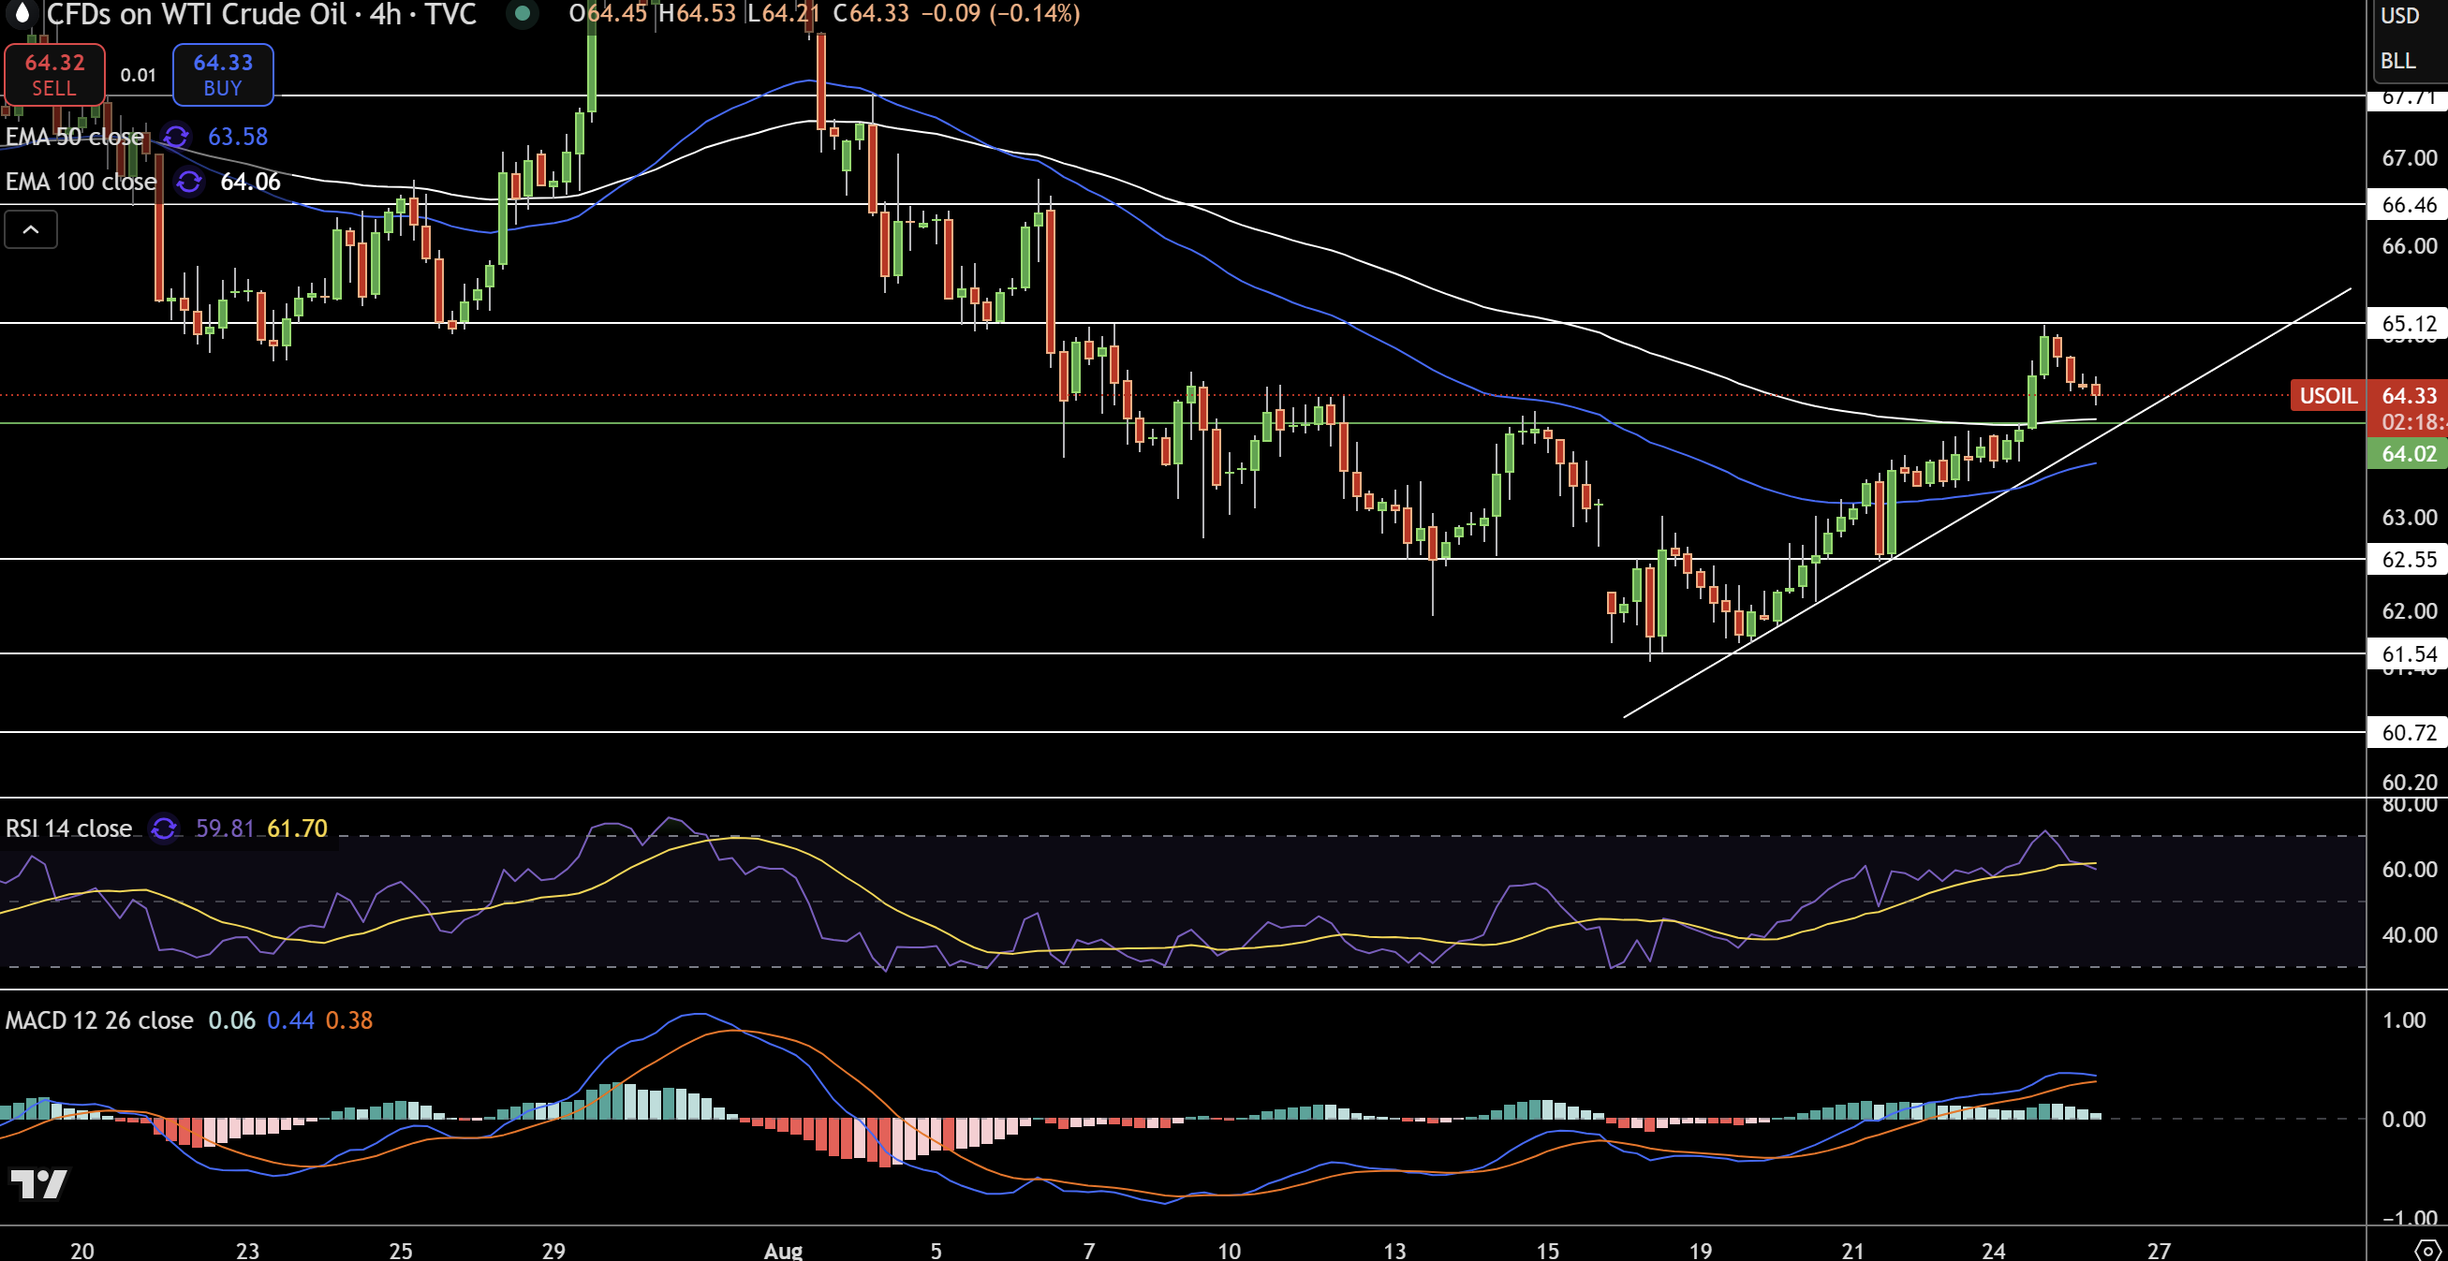Click the green 64.02 price label
This screenshot has height=1261, width=2448.
2408,454
